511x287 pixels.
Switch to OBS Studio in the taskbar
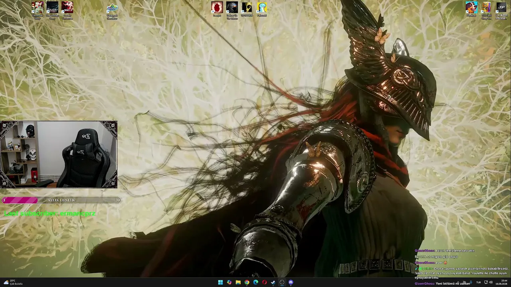coord(282,282)
